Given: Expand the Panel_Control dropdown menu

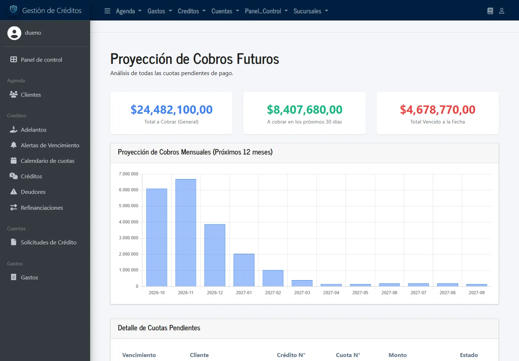Looking at the screenshot, I should (x=266, y=11).
